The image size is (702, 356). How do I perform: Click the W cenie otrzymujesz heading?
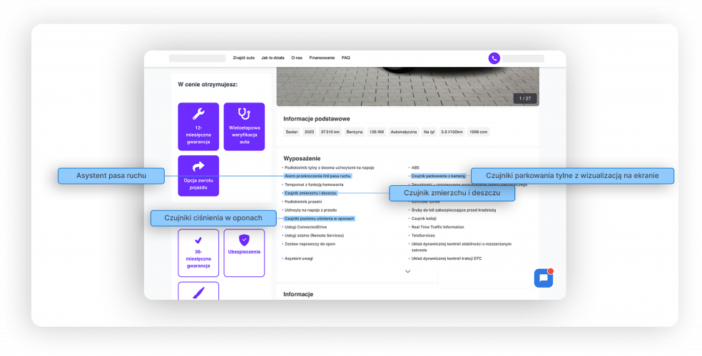pyautogui.click(x=208, y=85)
